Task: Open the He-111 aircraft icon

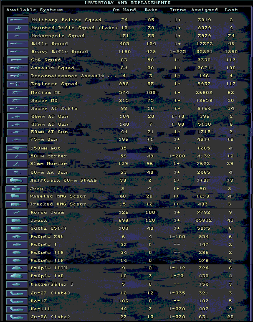Action: point(17,309)
